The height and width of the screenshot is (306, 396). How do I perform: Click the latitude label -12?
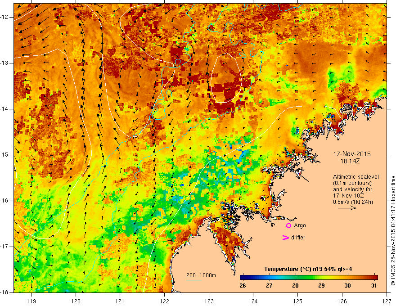tap(4, 17)
